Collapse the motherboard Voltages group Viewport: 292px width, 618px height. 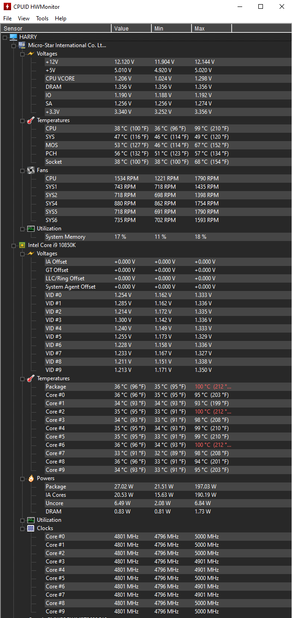tap(23, 54)
